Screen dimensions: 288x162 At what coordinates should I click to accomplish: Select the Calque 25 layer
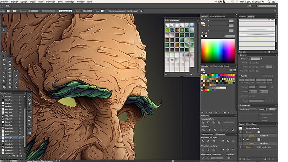8,122
